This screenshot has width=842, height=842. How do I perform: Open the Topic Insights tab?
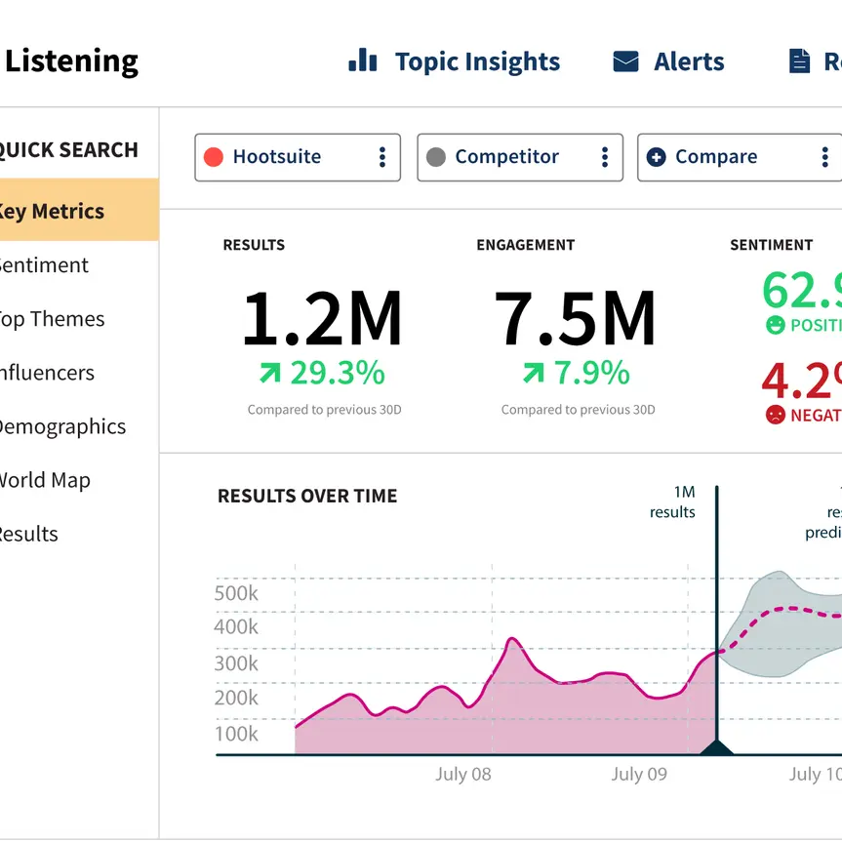(x=455, y=61)
